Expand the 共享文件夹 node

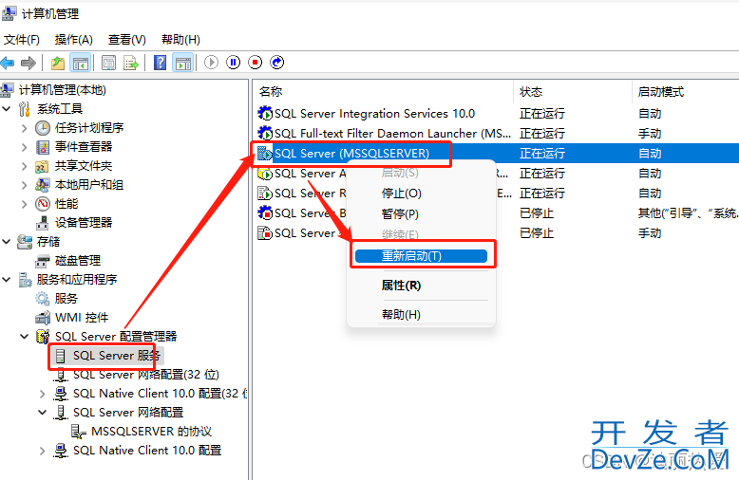[25, 166]
